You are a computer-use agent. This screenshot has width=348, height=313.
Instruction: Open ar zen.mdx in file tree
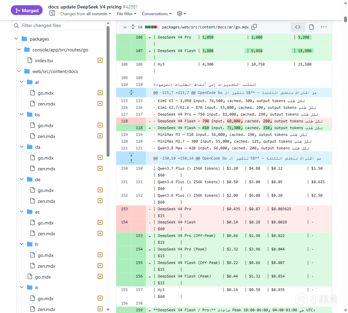(46, 104)
